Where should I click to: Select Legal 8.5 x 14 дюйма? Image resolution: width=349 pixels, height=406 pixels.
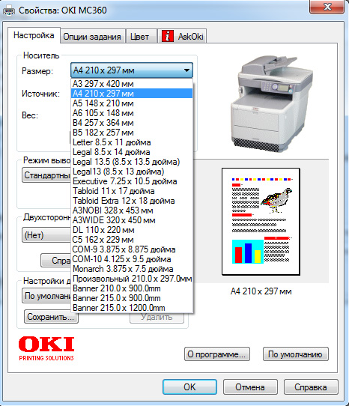click(132, 152)
